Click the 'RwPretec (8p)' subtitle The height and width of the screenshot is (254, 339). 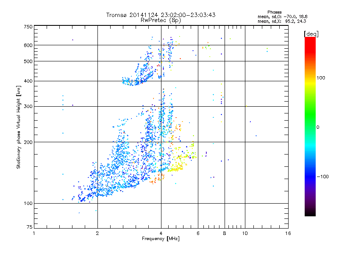(161, 20)
